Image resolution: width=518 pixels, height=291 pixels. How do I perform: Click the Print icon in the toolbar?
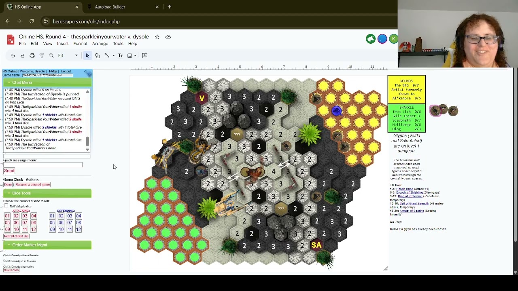[32, 55]
